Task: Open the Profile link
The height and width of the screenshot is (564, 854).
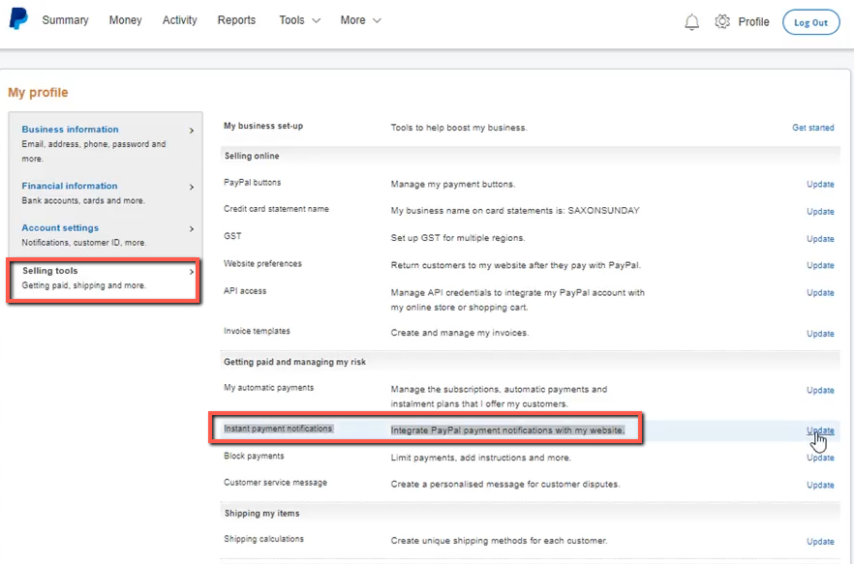Action: [x=753, y=22]
